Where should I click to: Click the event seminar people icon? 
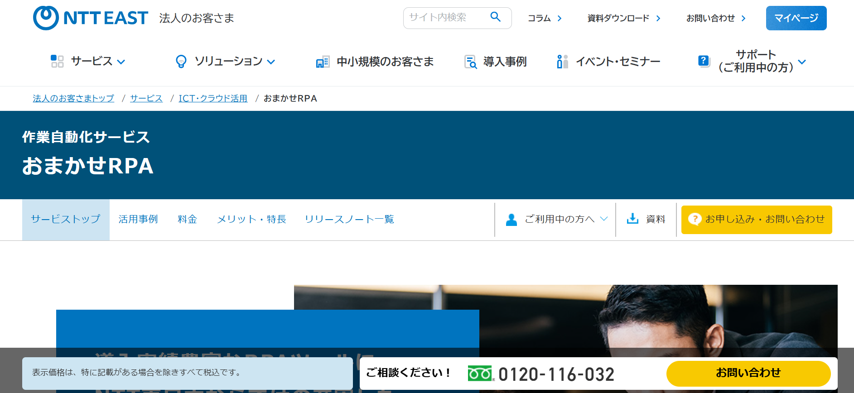pyautogui.click(x=562, y=62)
